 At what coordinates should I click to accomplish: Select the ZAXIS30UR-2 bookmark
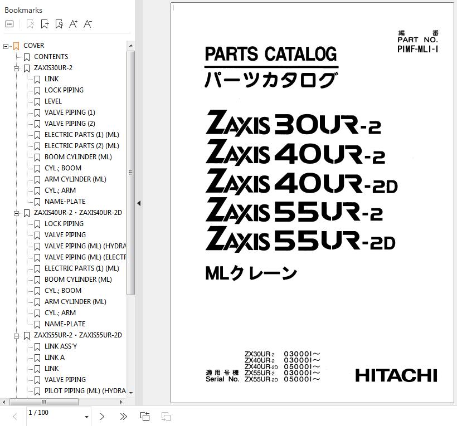pyautogui.click(x=53, y=68)
